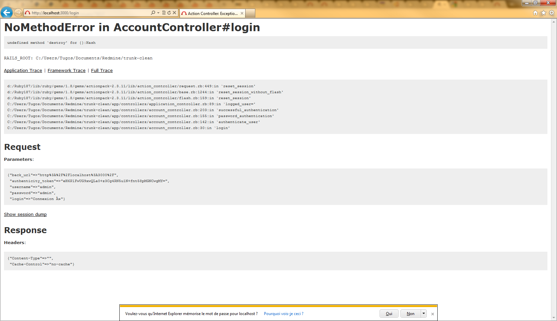Go back using the blue Back arrow
The image size is (557, 321).
click(x=6, y=13)
